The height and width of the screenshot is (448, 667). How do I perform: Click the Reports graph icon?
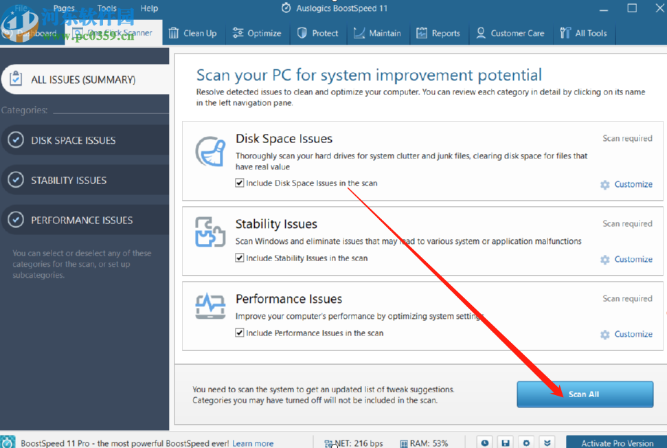[422, 33]
